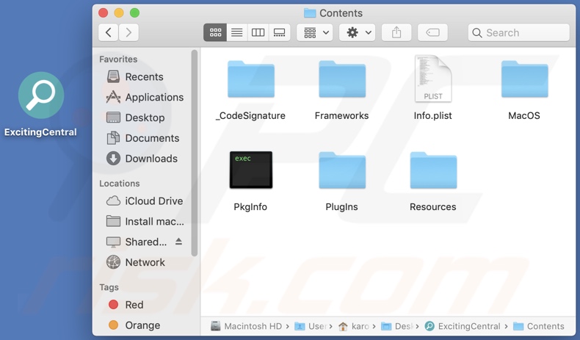Focus the Search field
Image resolution: width=580 pixels, height=340 pixels.
[x=518, y=32]
